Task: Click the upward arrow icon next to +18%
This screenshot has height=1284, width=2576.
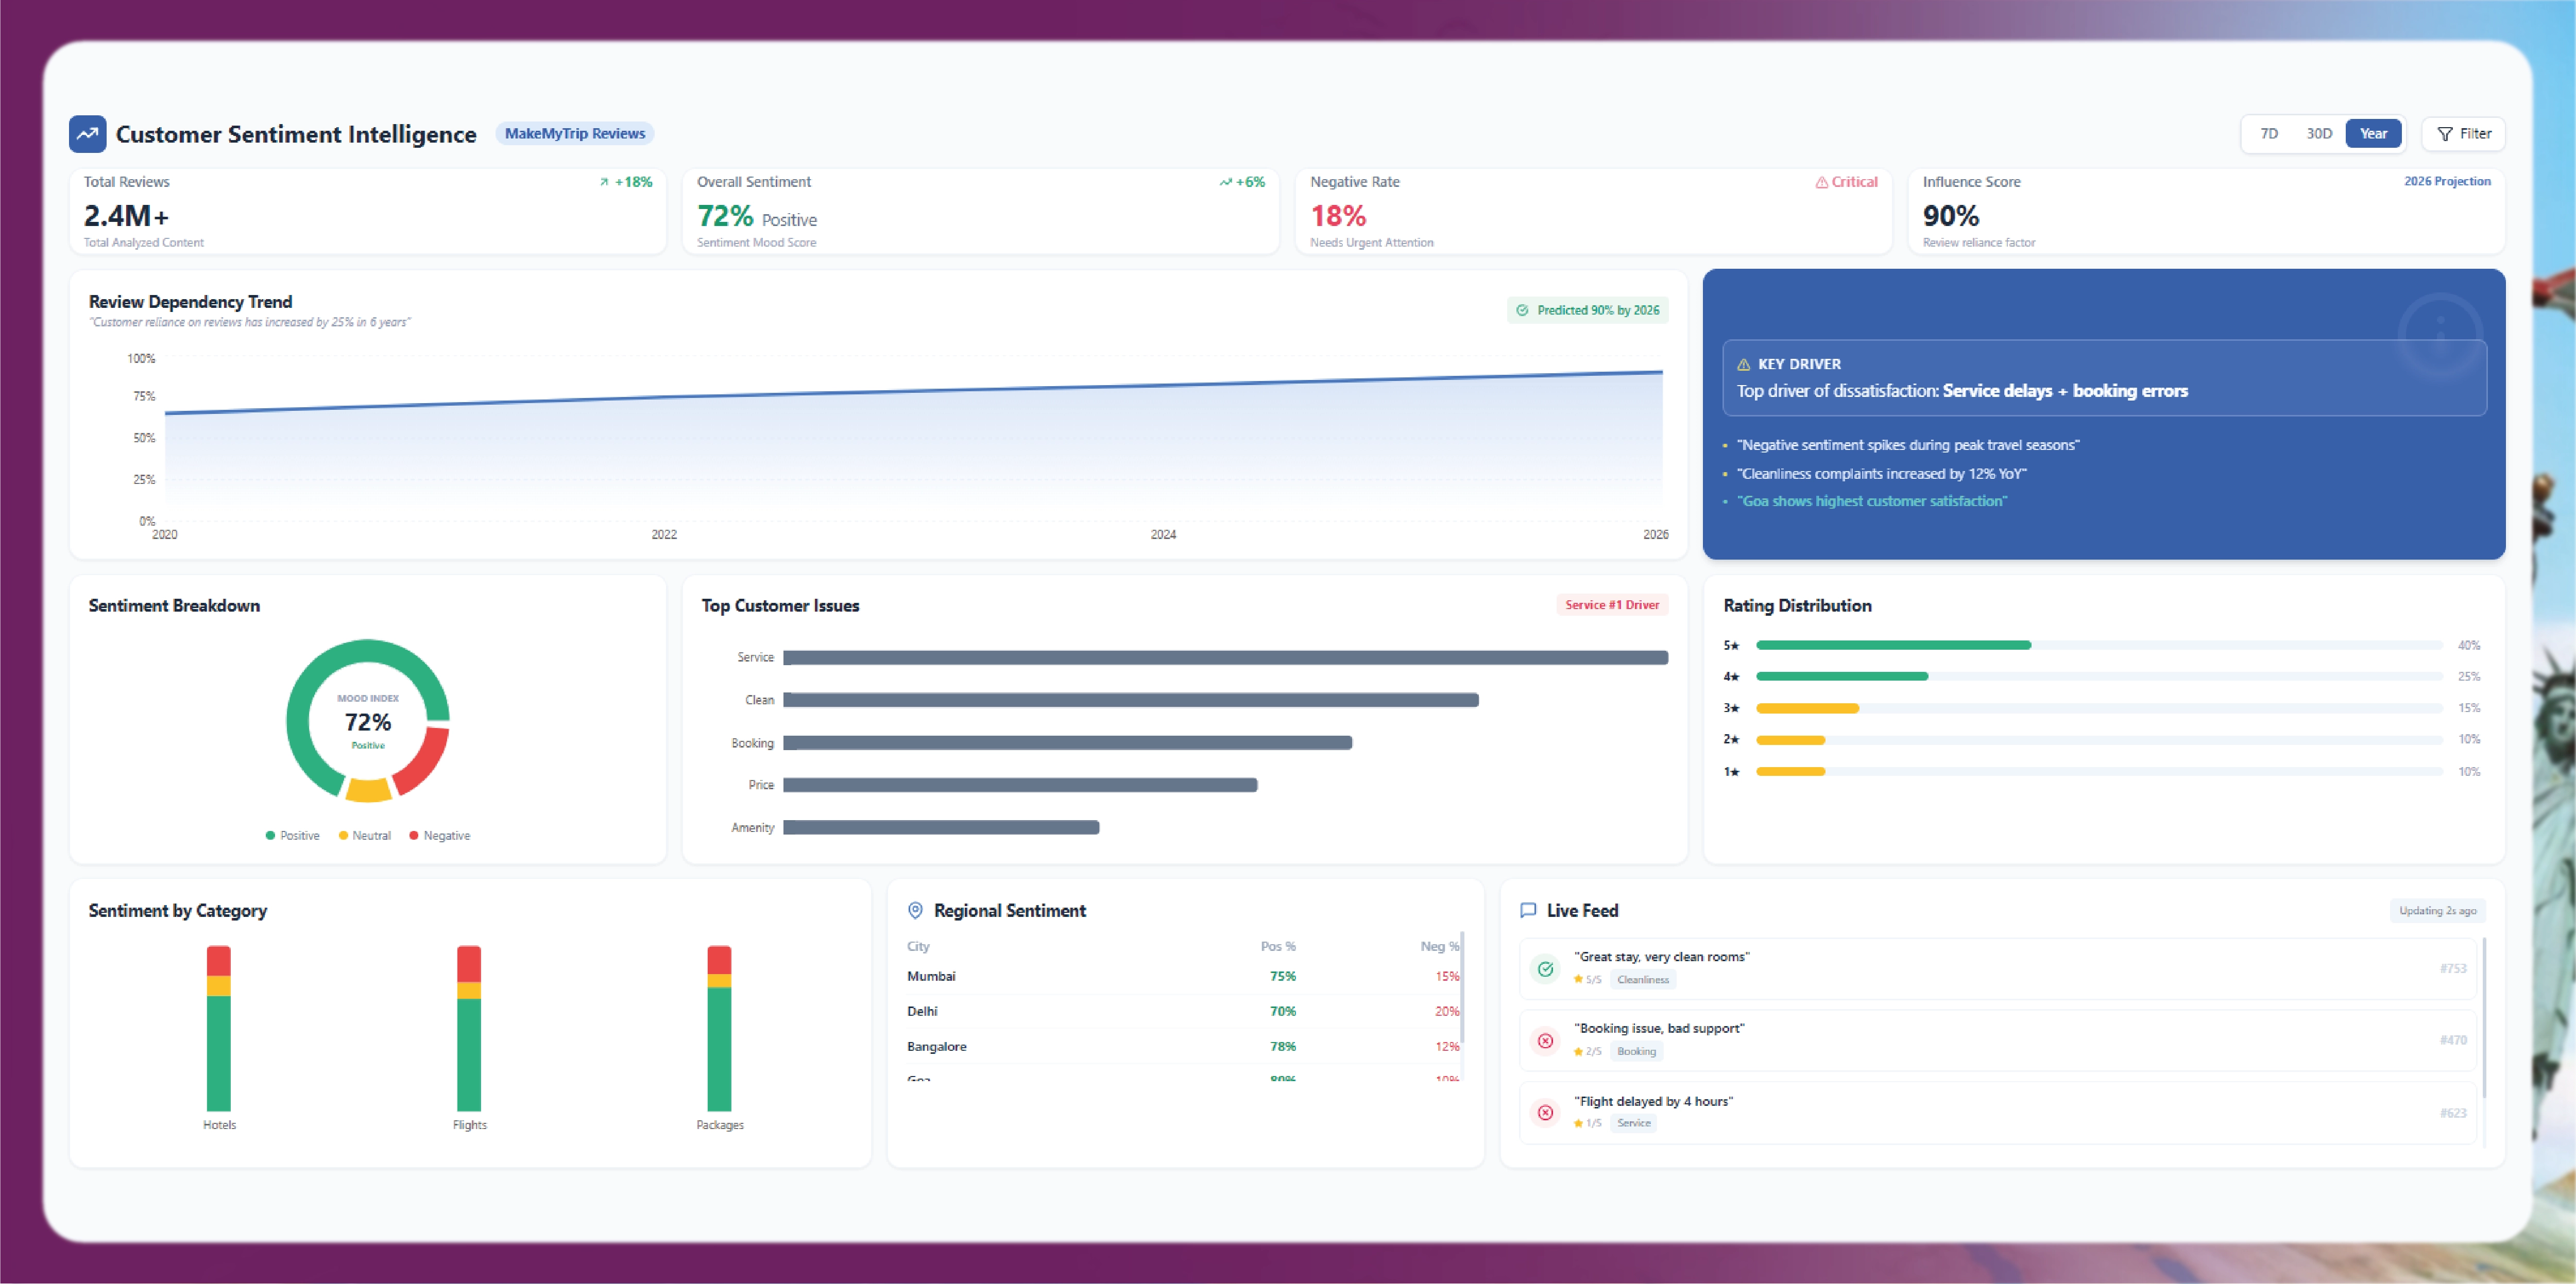Action: click(604, 182)
